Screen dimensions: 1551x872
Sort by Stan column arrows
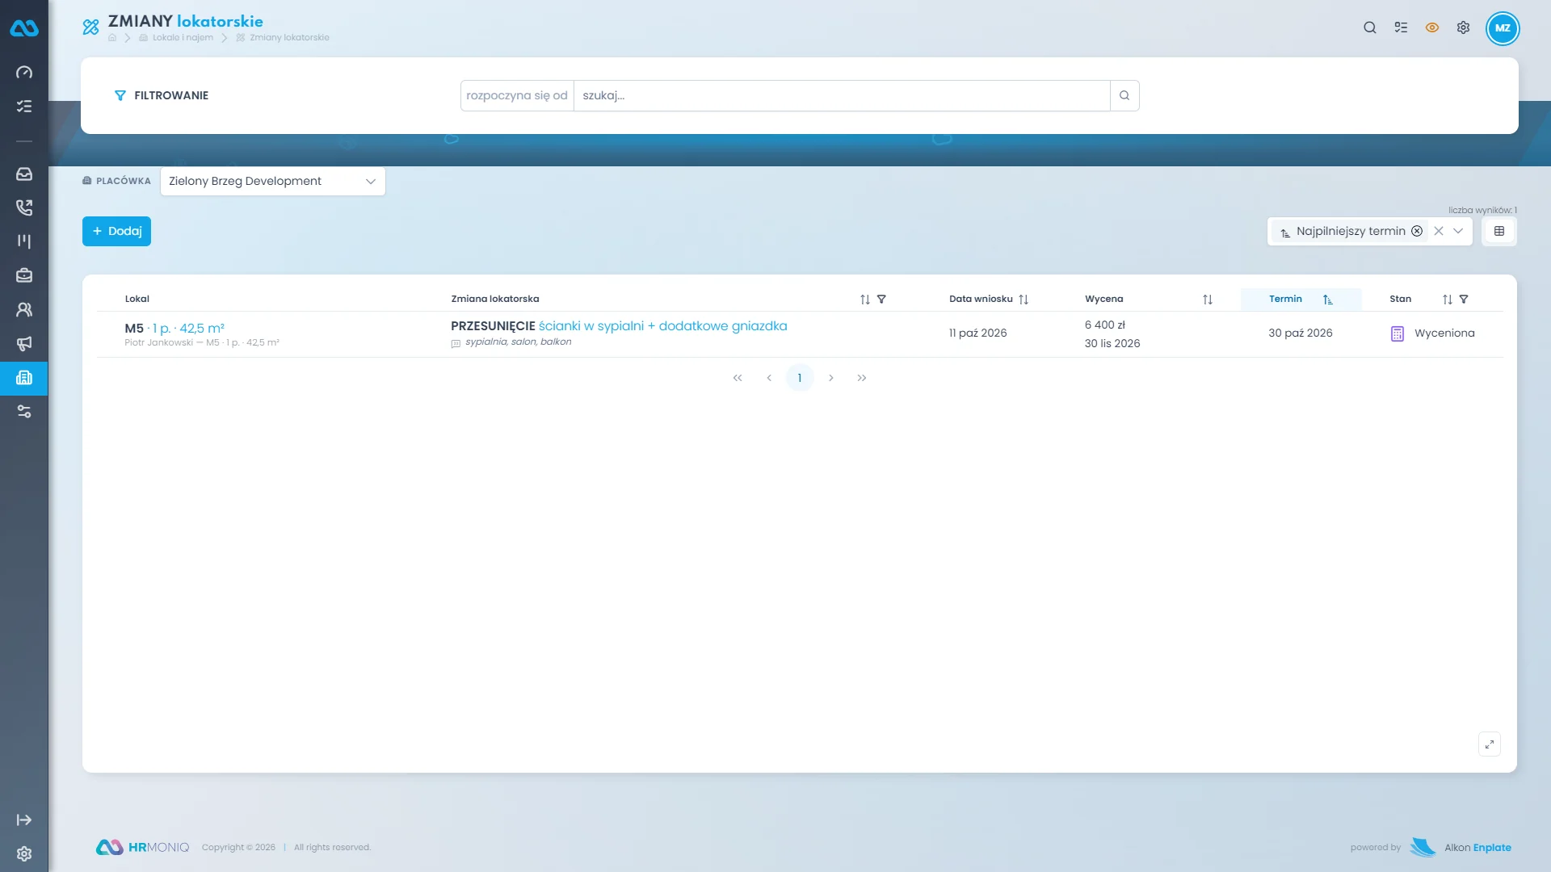[x=1448, y=300]
